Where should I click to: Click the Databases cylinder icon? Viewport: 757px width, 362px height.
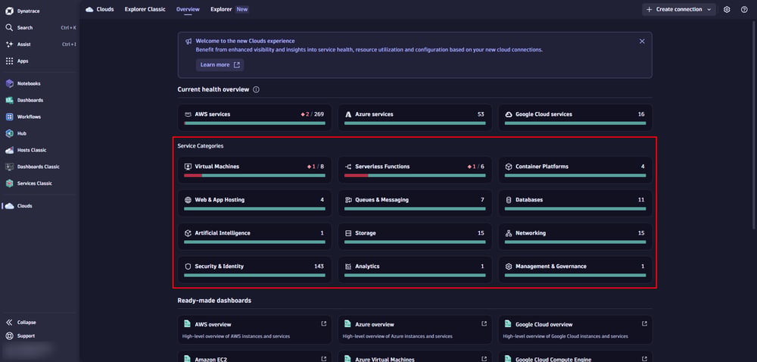[509, 200]
